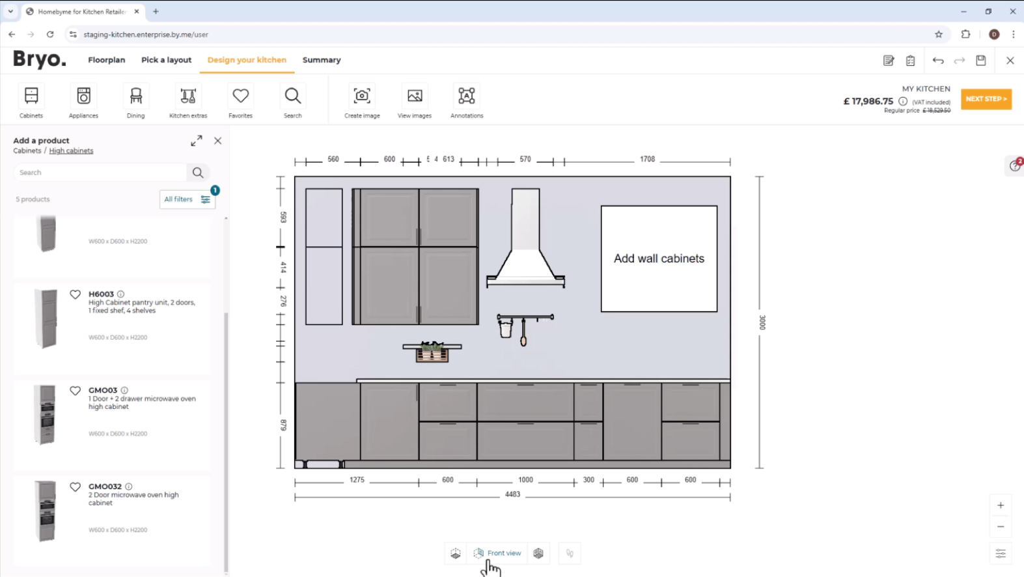Open the Dining category
Screen dimensions: 1024x577
(136, 102)
